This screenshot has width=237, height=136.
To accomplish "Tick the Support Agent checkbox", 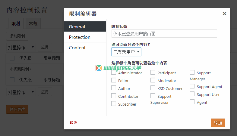I will click(192, 86).
